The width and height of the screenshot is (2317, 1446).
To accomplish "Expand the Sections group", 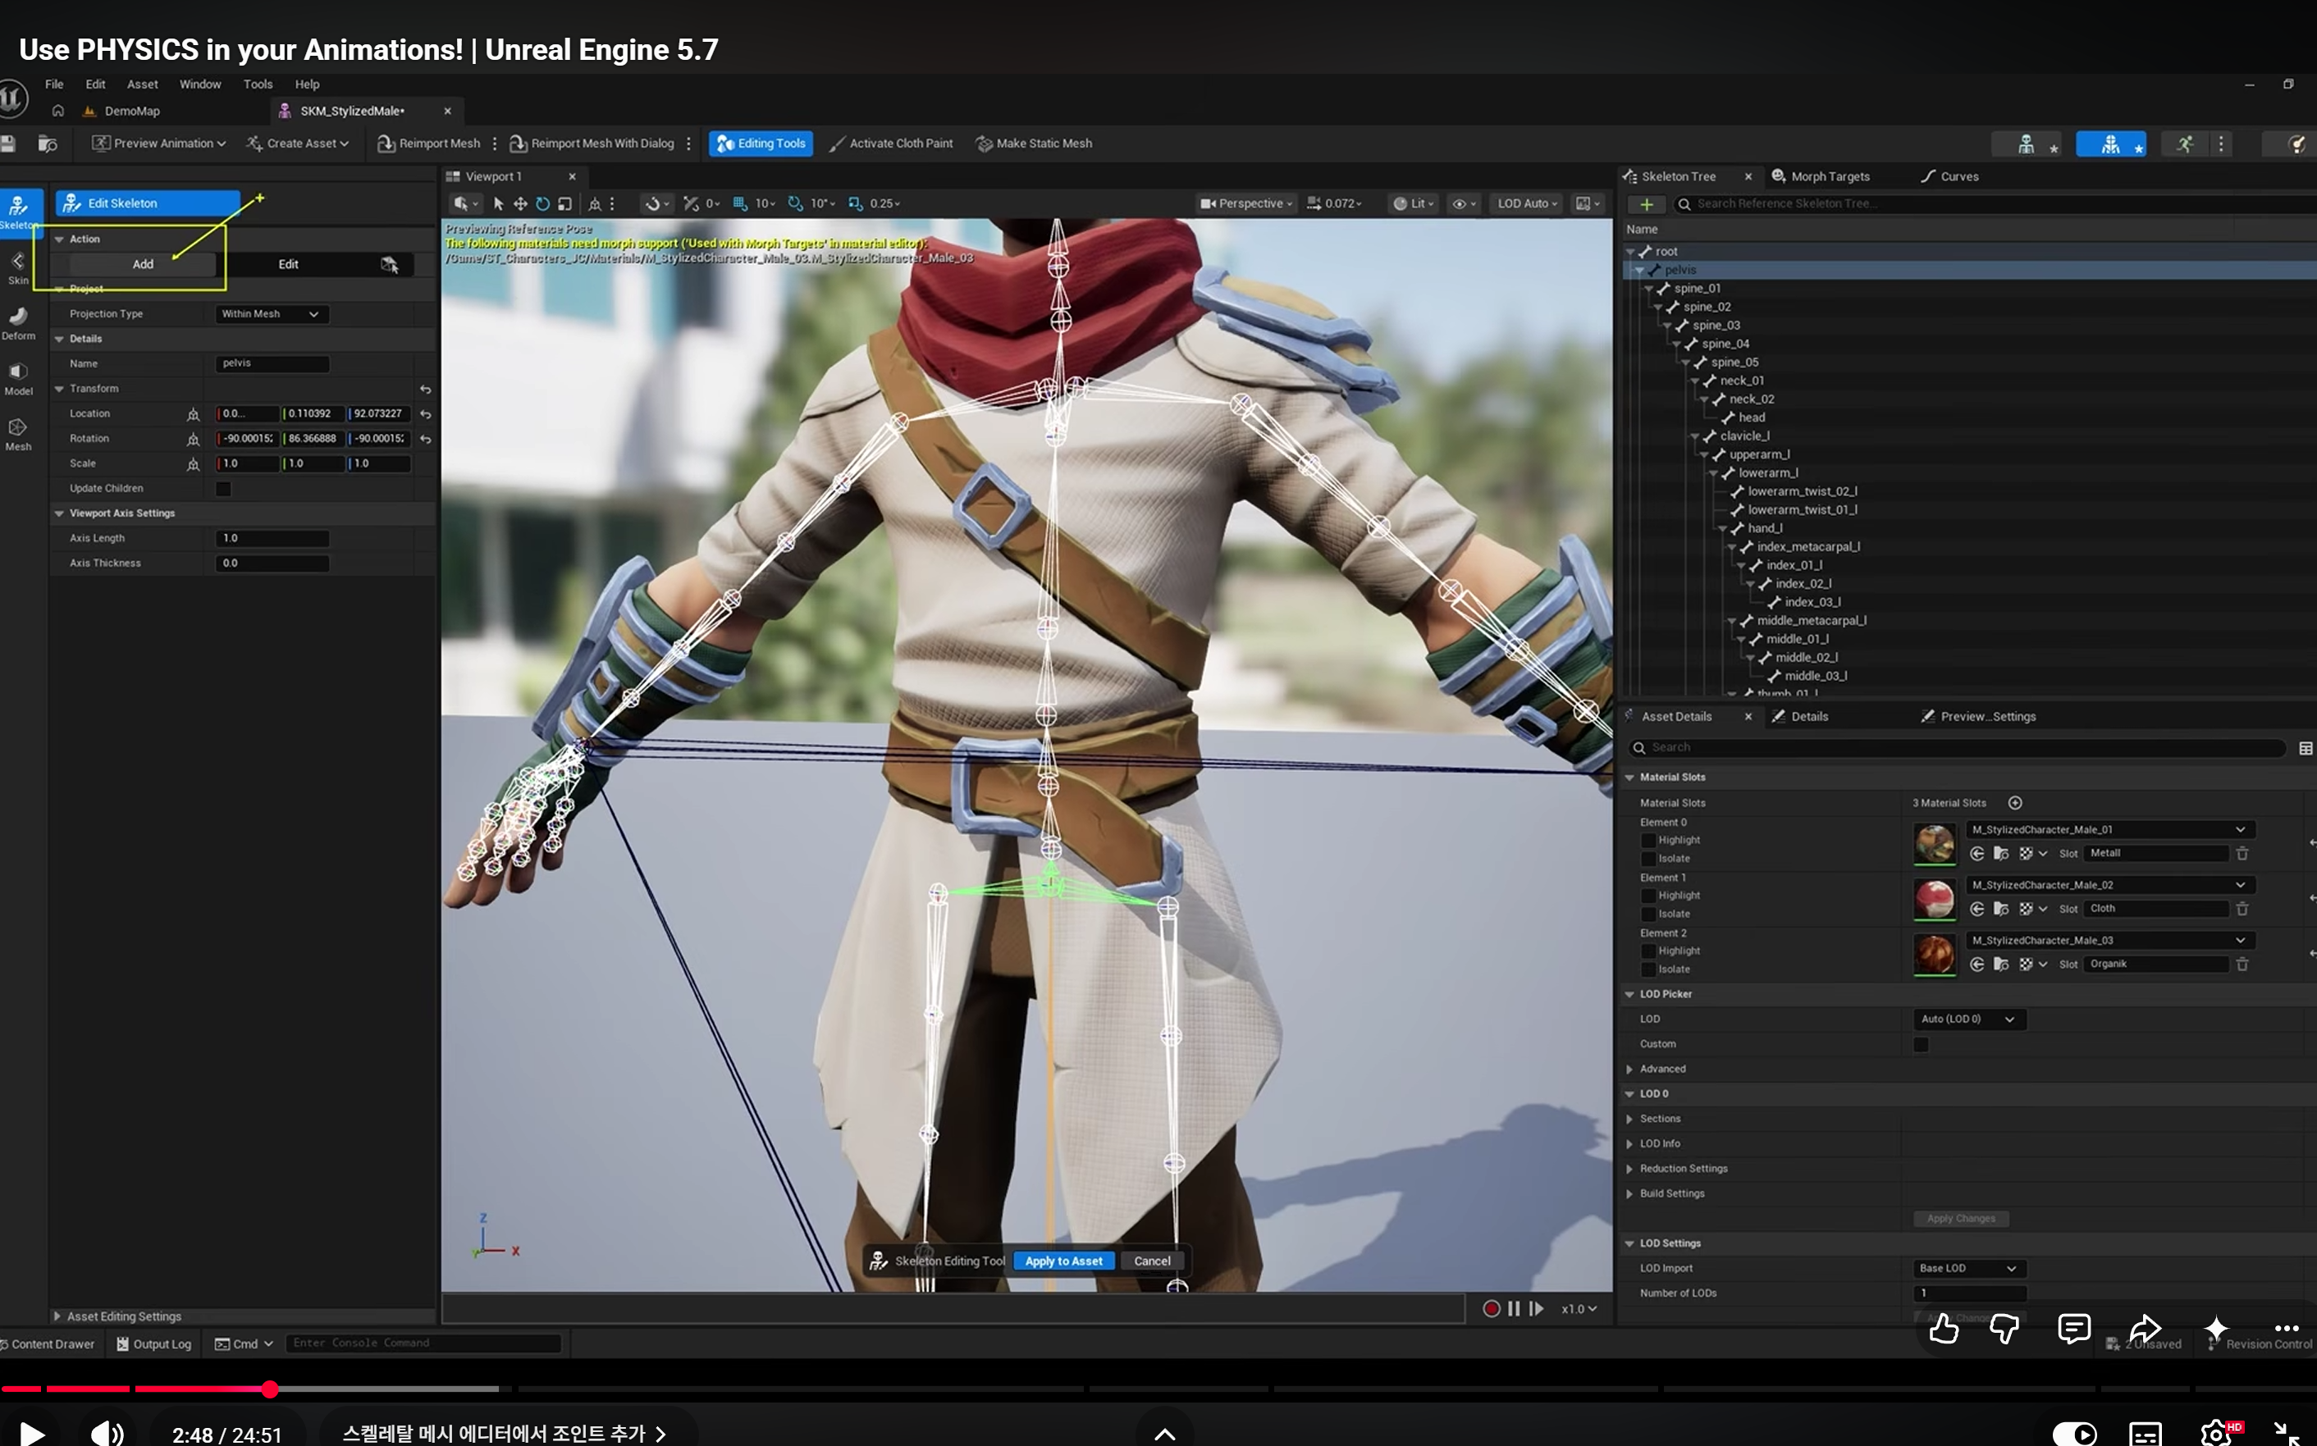I will 1629,1119.
